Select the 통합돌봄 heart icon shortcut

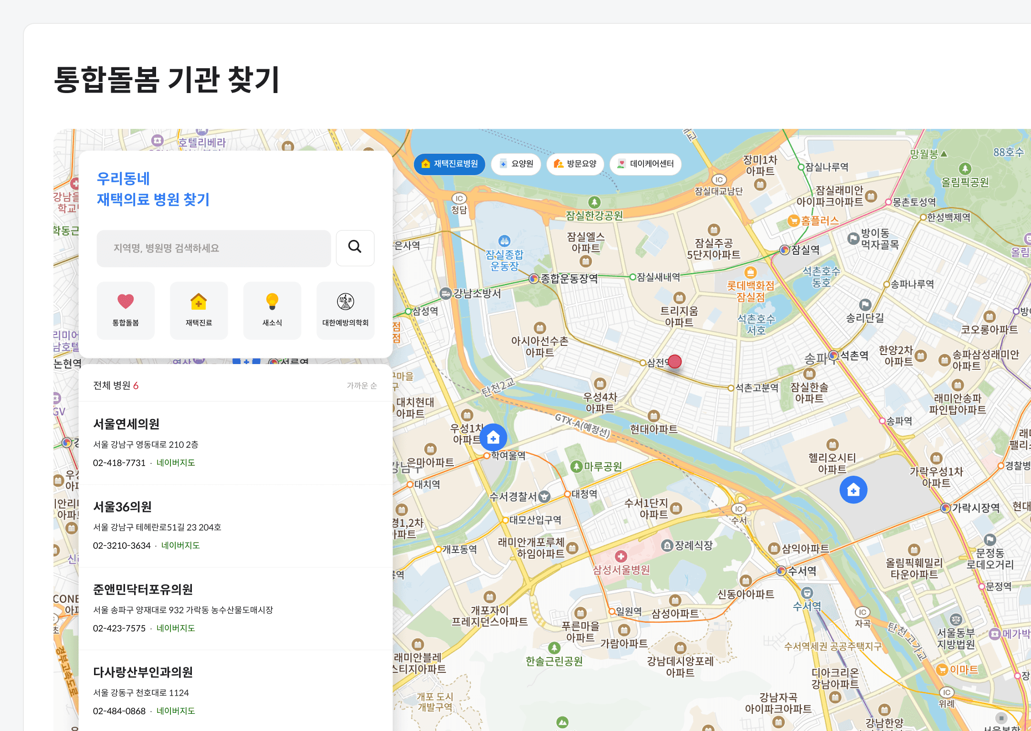(126, 310)
